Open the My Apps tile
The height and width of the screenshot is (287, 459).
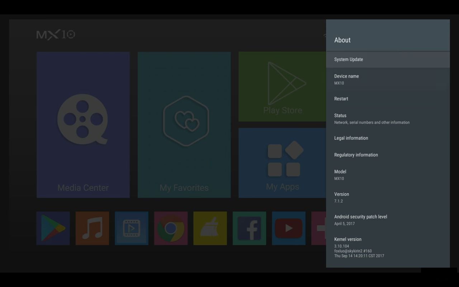pyautogui.click(x=282, y=163)
